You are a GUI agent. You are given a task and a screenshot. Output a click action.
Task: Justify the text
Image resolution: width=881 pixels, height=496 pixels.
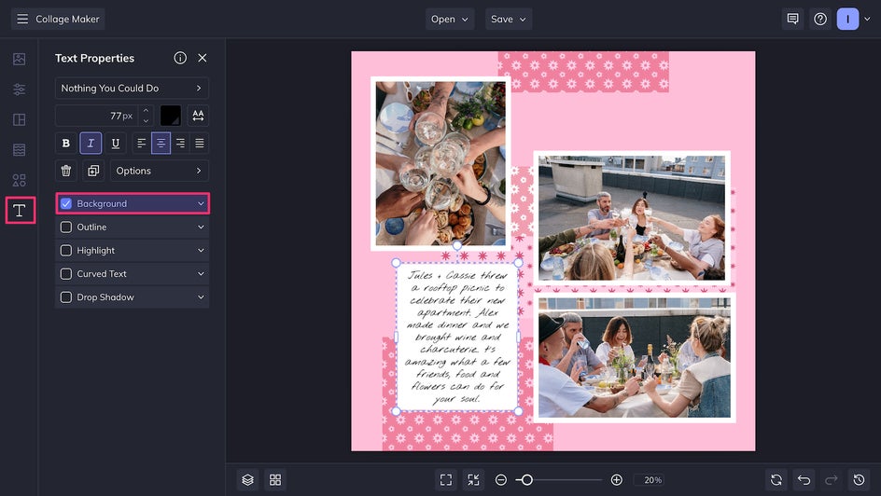point(200,143)
